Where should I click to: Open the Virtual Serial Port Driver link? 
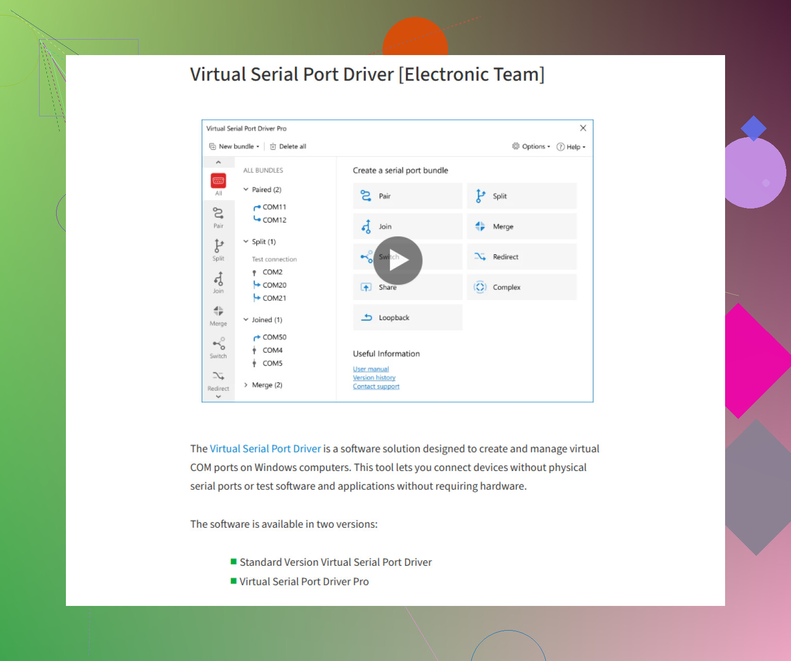tap(265, 449)
